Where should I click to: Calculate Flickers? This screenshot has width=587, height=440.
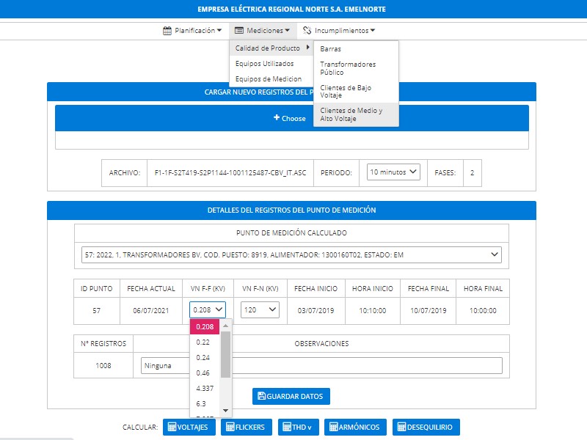(x=246, y=427)
